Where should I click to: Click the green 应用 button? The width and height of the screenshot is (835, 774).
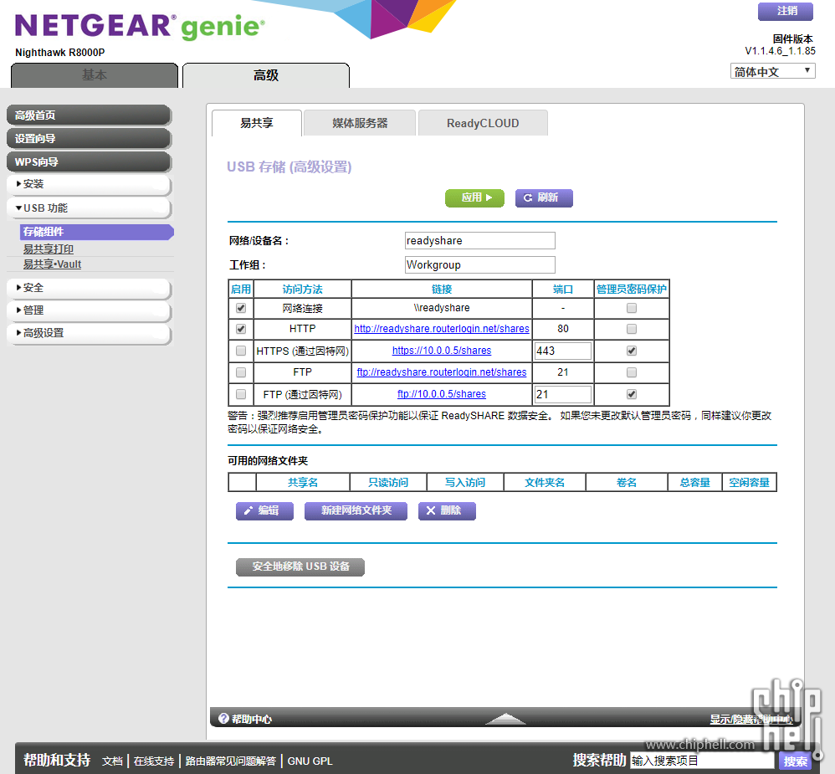(474, 197)
